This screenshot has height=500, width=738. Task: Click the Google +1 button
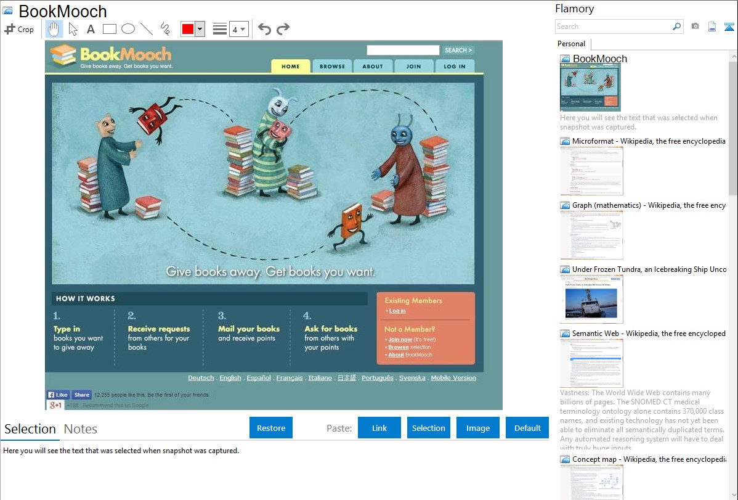click(55, 405)
